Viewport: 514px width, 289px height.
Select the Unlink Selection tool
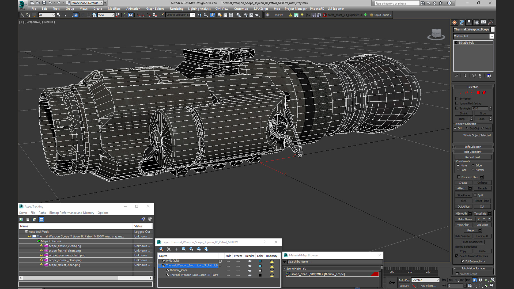pyautogui.click(x=28, y=15)
